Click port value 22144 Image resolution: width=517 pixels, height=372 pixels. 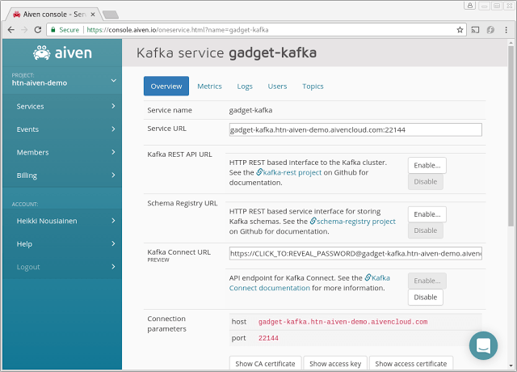click(x=268, y=338)
